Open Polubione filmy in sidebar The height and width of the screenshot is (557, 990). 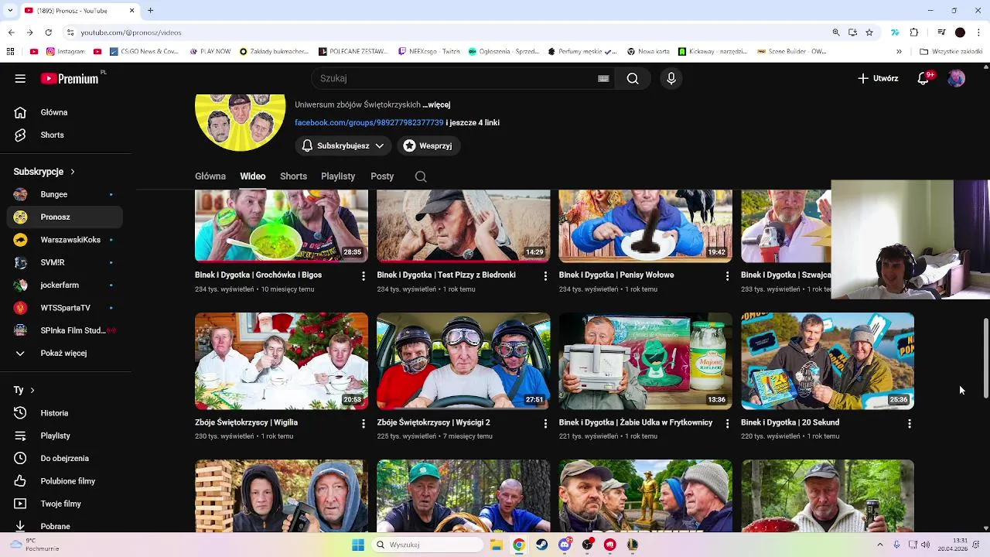click(x=65, y=481)
